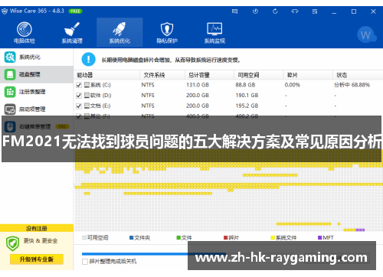Screen dimensions: 383x277
Task: Click the green 文件 legend swatch
Action: [178, 238]
